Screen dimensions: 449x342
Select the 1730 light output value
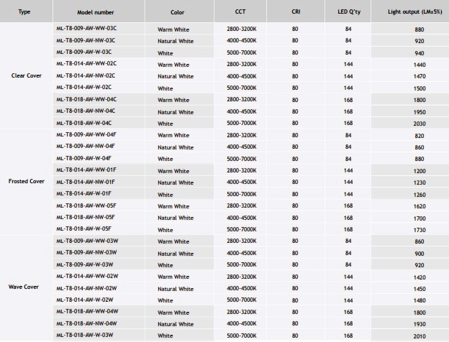pyautogui.click(x=419, y=230)
